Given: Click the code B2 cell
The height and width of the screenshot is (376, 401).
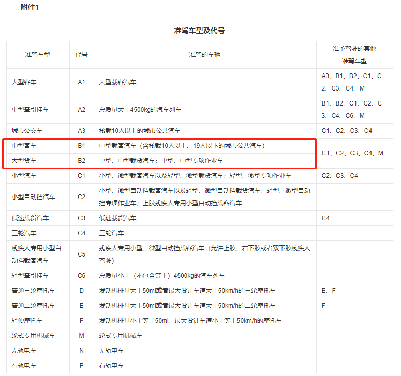Looking at the screenshot, I should pos(81,161).
